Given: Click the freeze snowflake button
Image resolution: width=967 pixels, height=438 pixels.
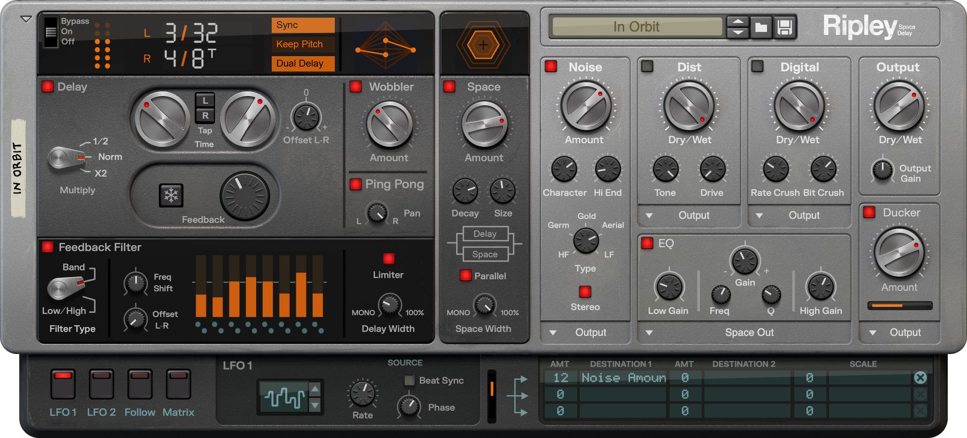Looking at the screenshot, I should tap(171, 195).
